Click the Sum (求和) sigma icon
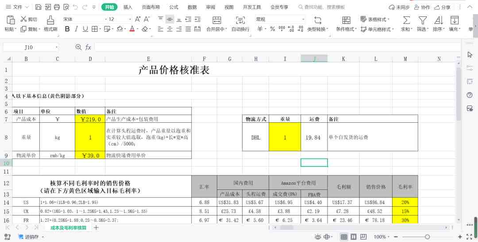 [x=406, y=20]
